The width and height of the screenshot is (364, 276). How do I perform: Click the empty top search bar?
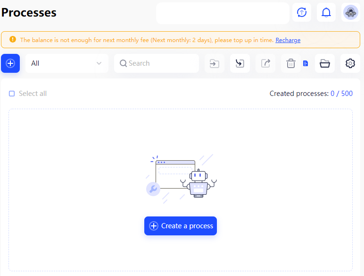[223, 13]
